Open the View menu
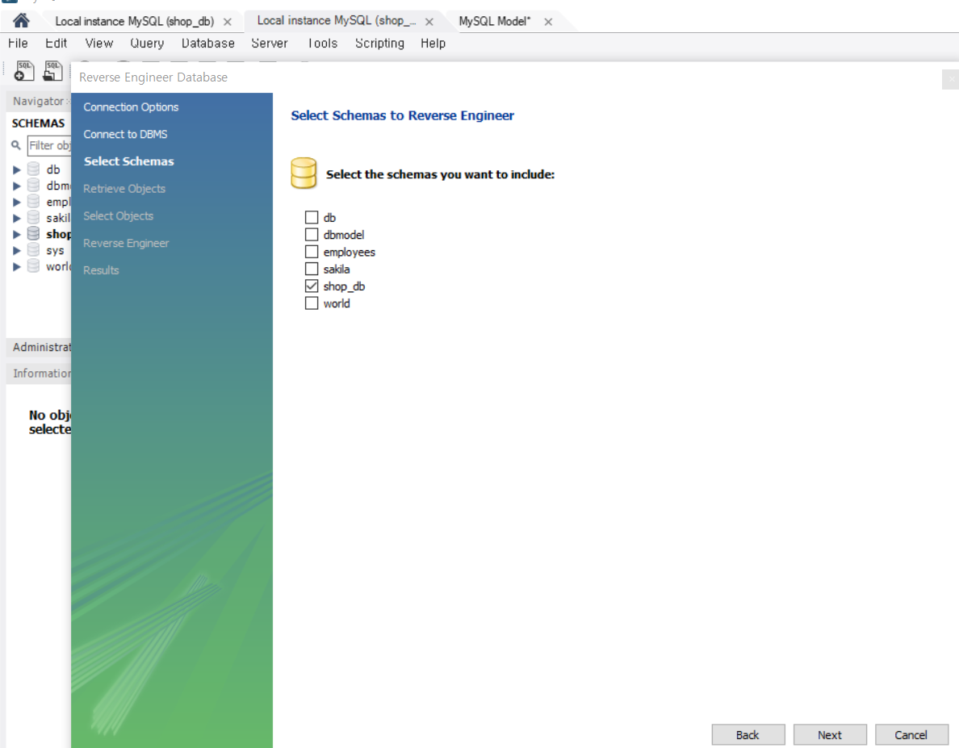959x748 pixels. click(99, 44)
